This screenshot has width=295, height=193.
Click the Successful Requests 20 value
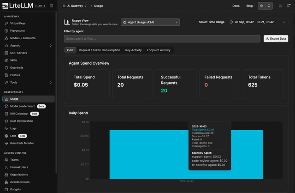[x=164, y=90]
